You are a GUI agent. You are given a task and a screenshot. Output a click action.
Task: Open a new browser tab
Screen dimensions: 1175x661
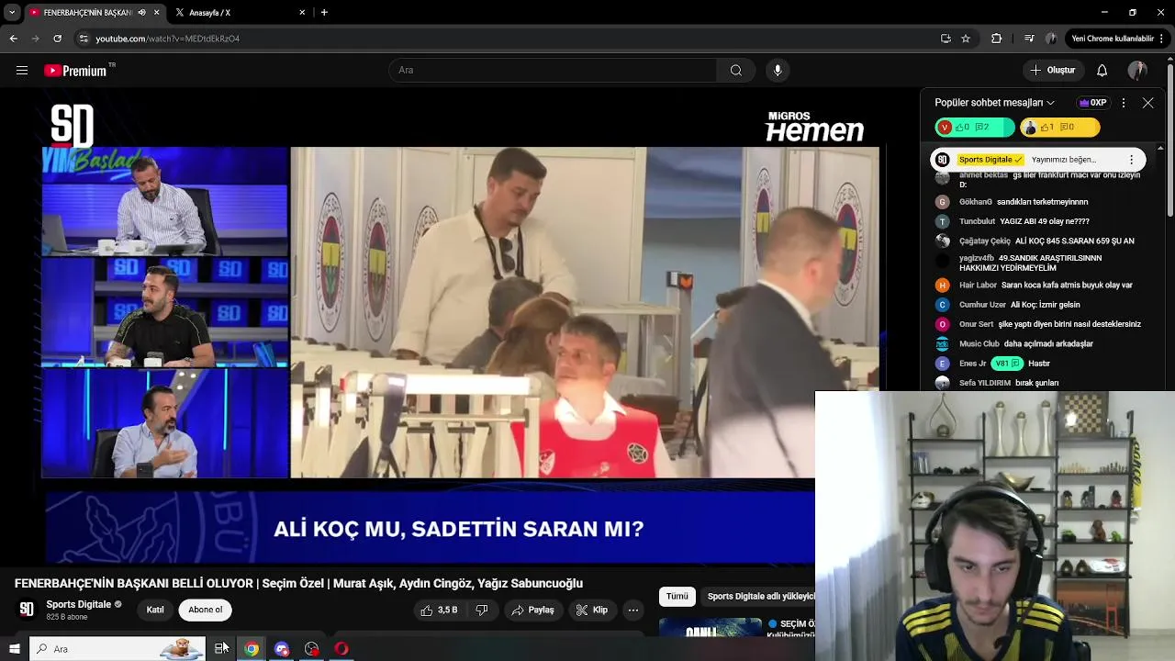coord(324,13)
